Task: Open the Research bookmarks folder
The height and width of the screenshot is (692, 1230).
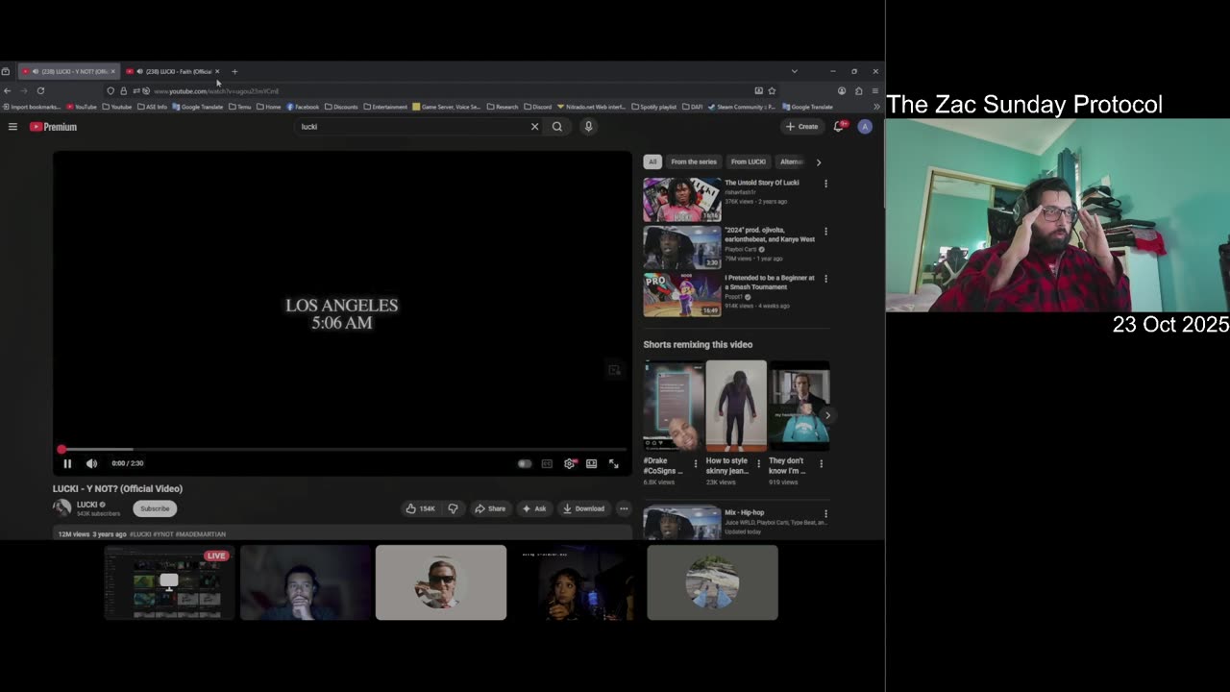Action: click(x=503, y=107)
